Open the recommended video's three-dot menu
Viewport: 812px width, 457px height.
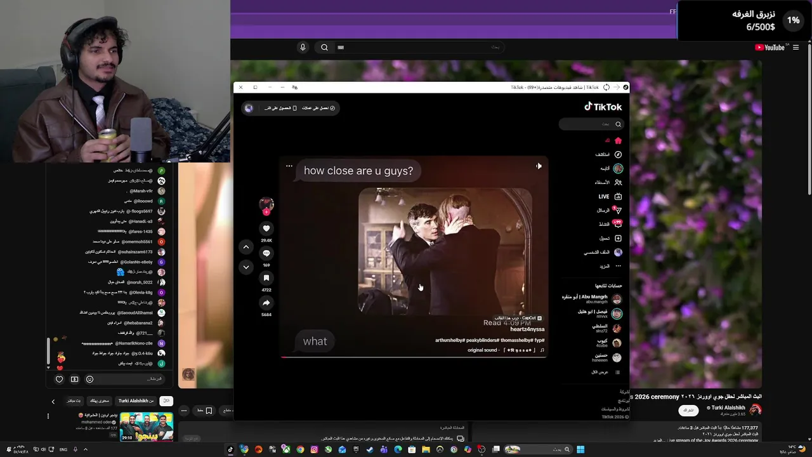[x=48, y=416]
